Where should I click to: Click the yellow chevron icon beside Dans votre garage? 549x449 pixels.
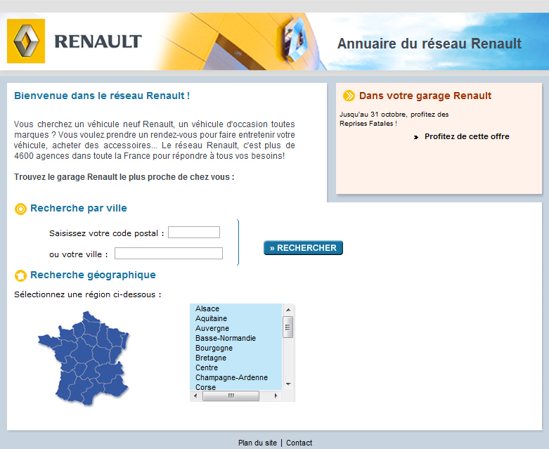pyautogui.click(x=349, y=96)
